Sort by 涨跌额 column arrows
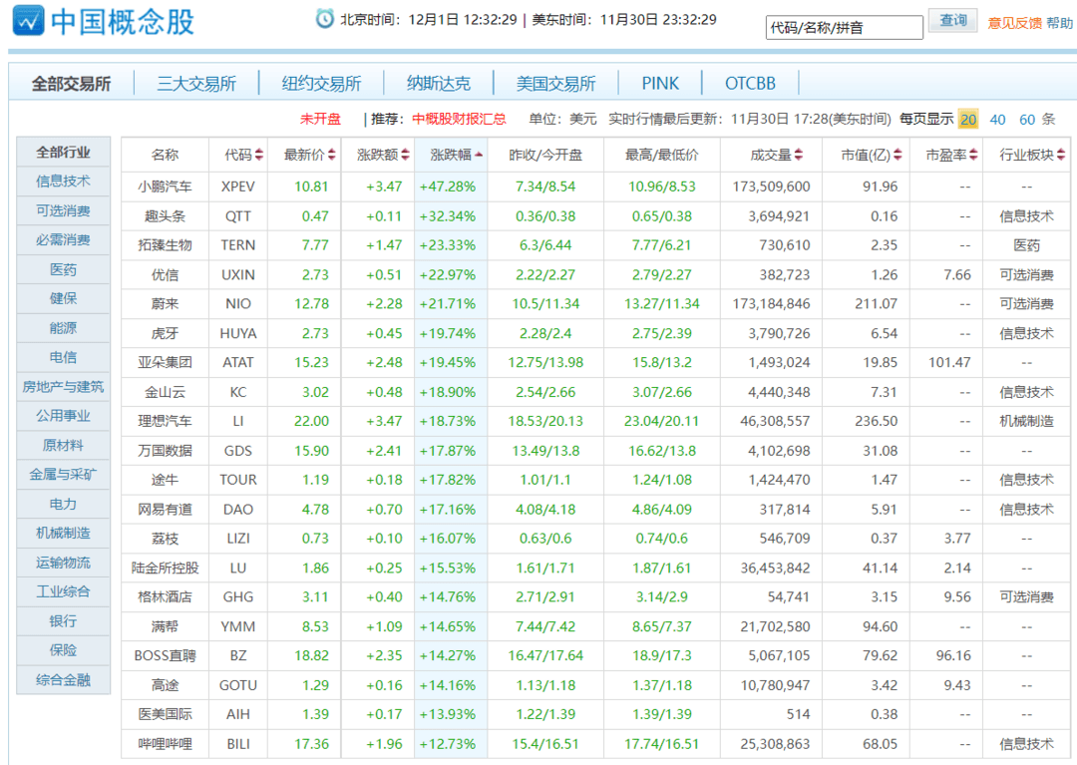This screenshot has height=765, width=1077. tap(405, 156)
